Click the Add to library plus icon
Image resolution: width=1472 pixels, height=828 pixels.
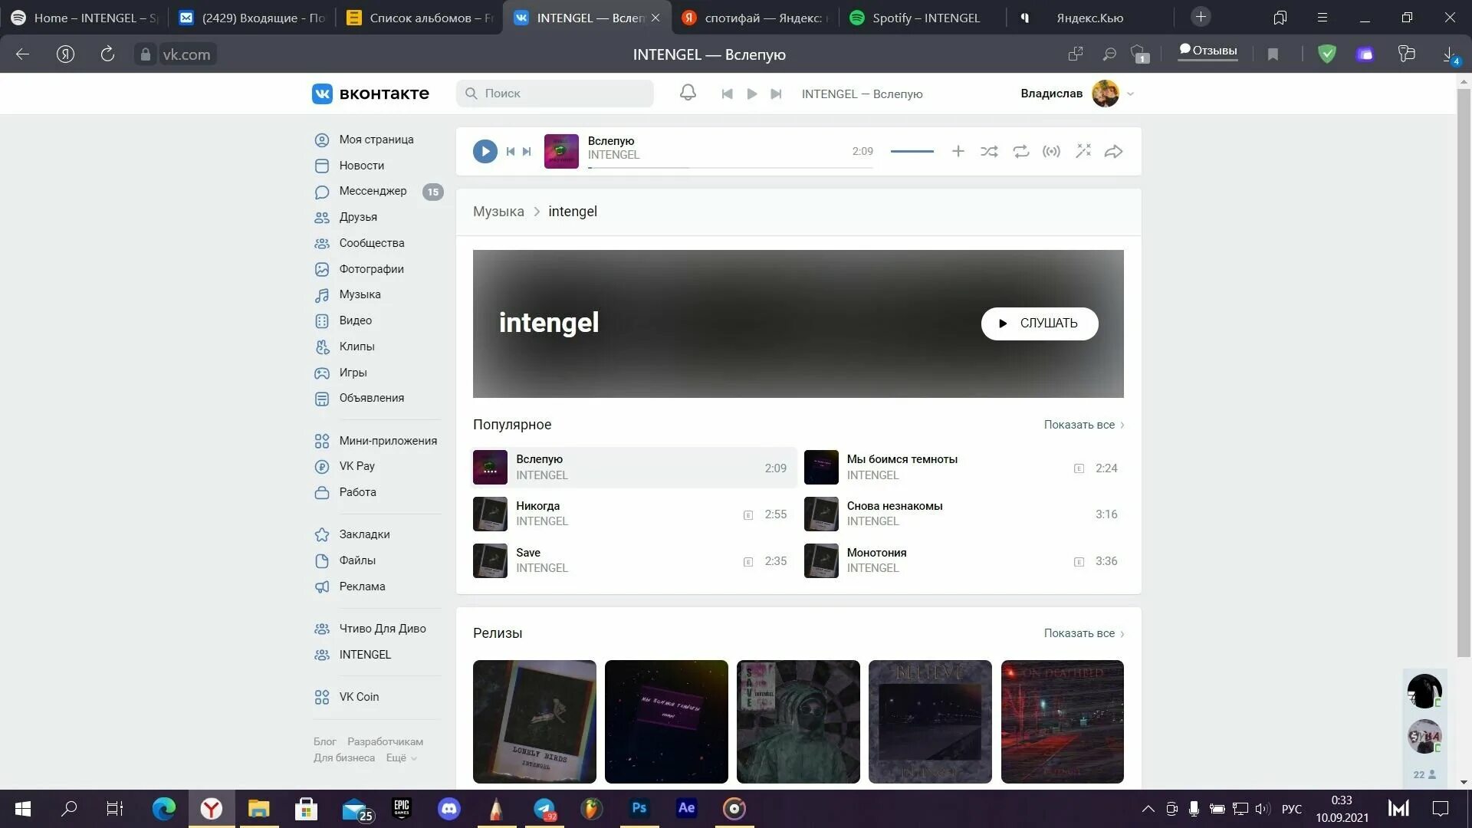coord(956,150)
